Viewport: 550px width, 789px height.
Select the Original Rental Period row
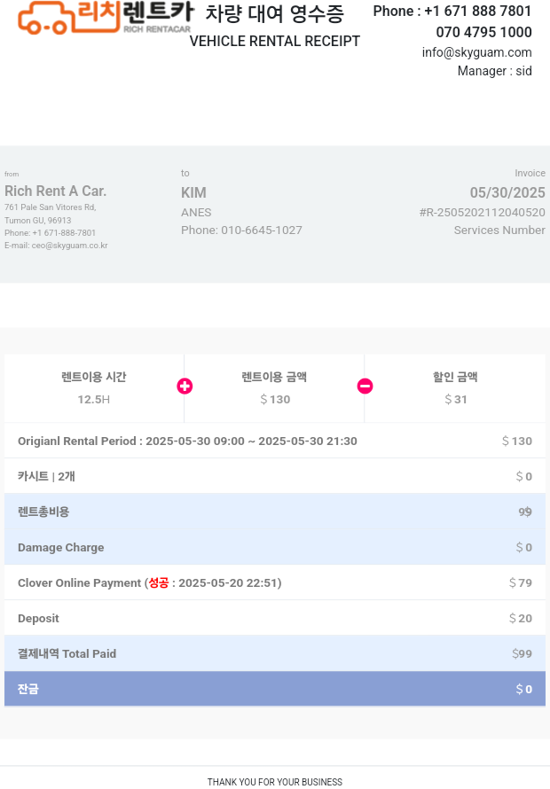(275, 441)
